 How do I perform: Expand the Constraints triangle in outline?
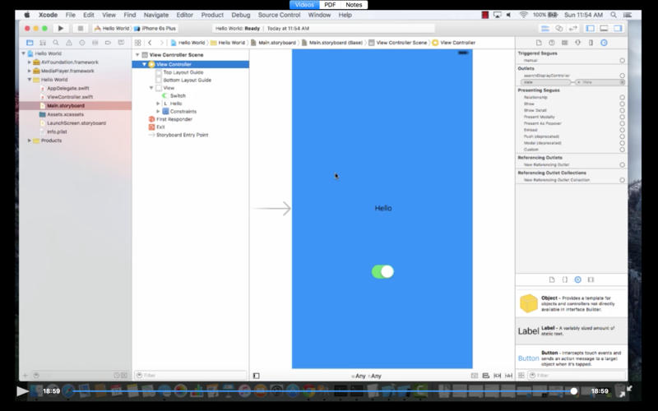point(158,112)
